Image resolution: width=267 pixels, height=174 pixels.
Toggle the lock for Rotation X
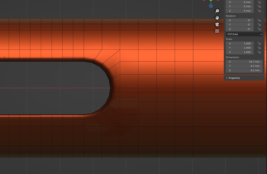(259, 20)
